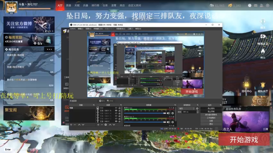Select the 英雄 heroes tab

coord(69,5)
